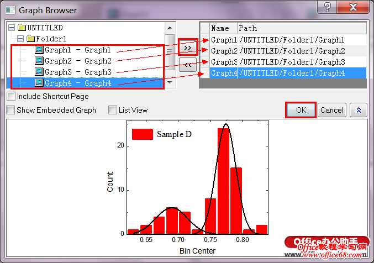Click the Count axis title

point(110,182)
